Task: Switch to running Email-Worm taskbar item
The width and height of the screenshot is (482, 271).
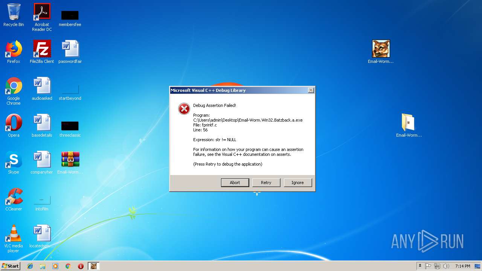Action: click(94, 266)
